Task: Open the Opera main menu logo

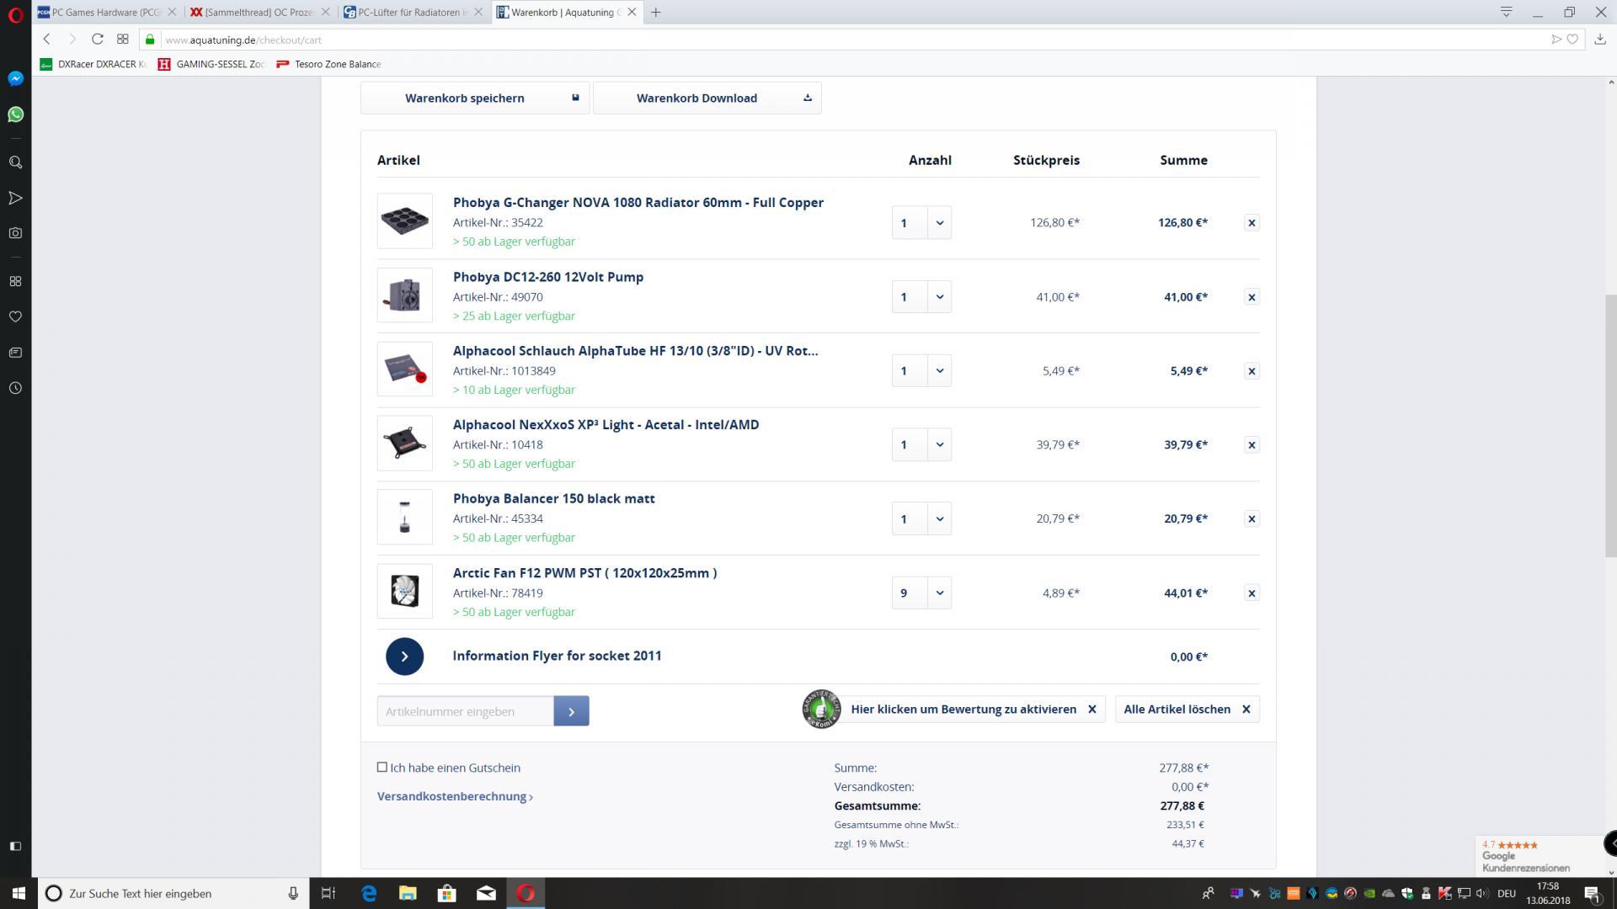Action: pos(15,13)
